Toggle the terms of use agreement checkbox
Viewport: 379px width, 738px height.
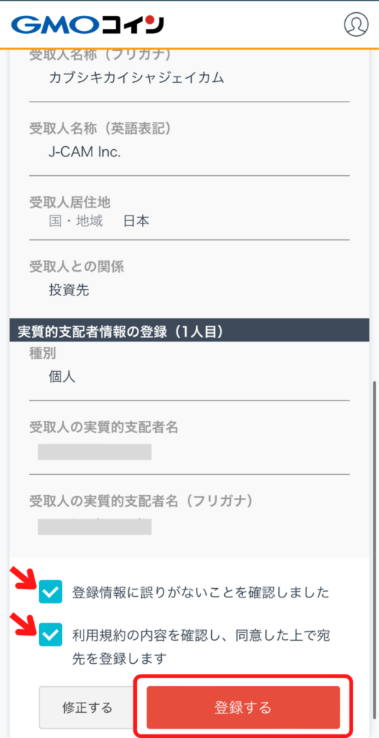[51, 634]
